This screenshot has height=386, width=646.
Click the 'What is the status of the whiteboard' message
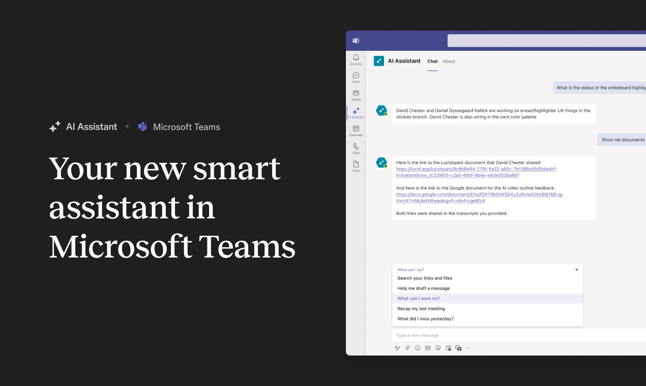[x=599, y=88]
